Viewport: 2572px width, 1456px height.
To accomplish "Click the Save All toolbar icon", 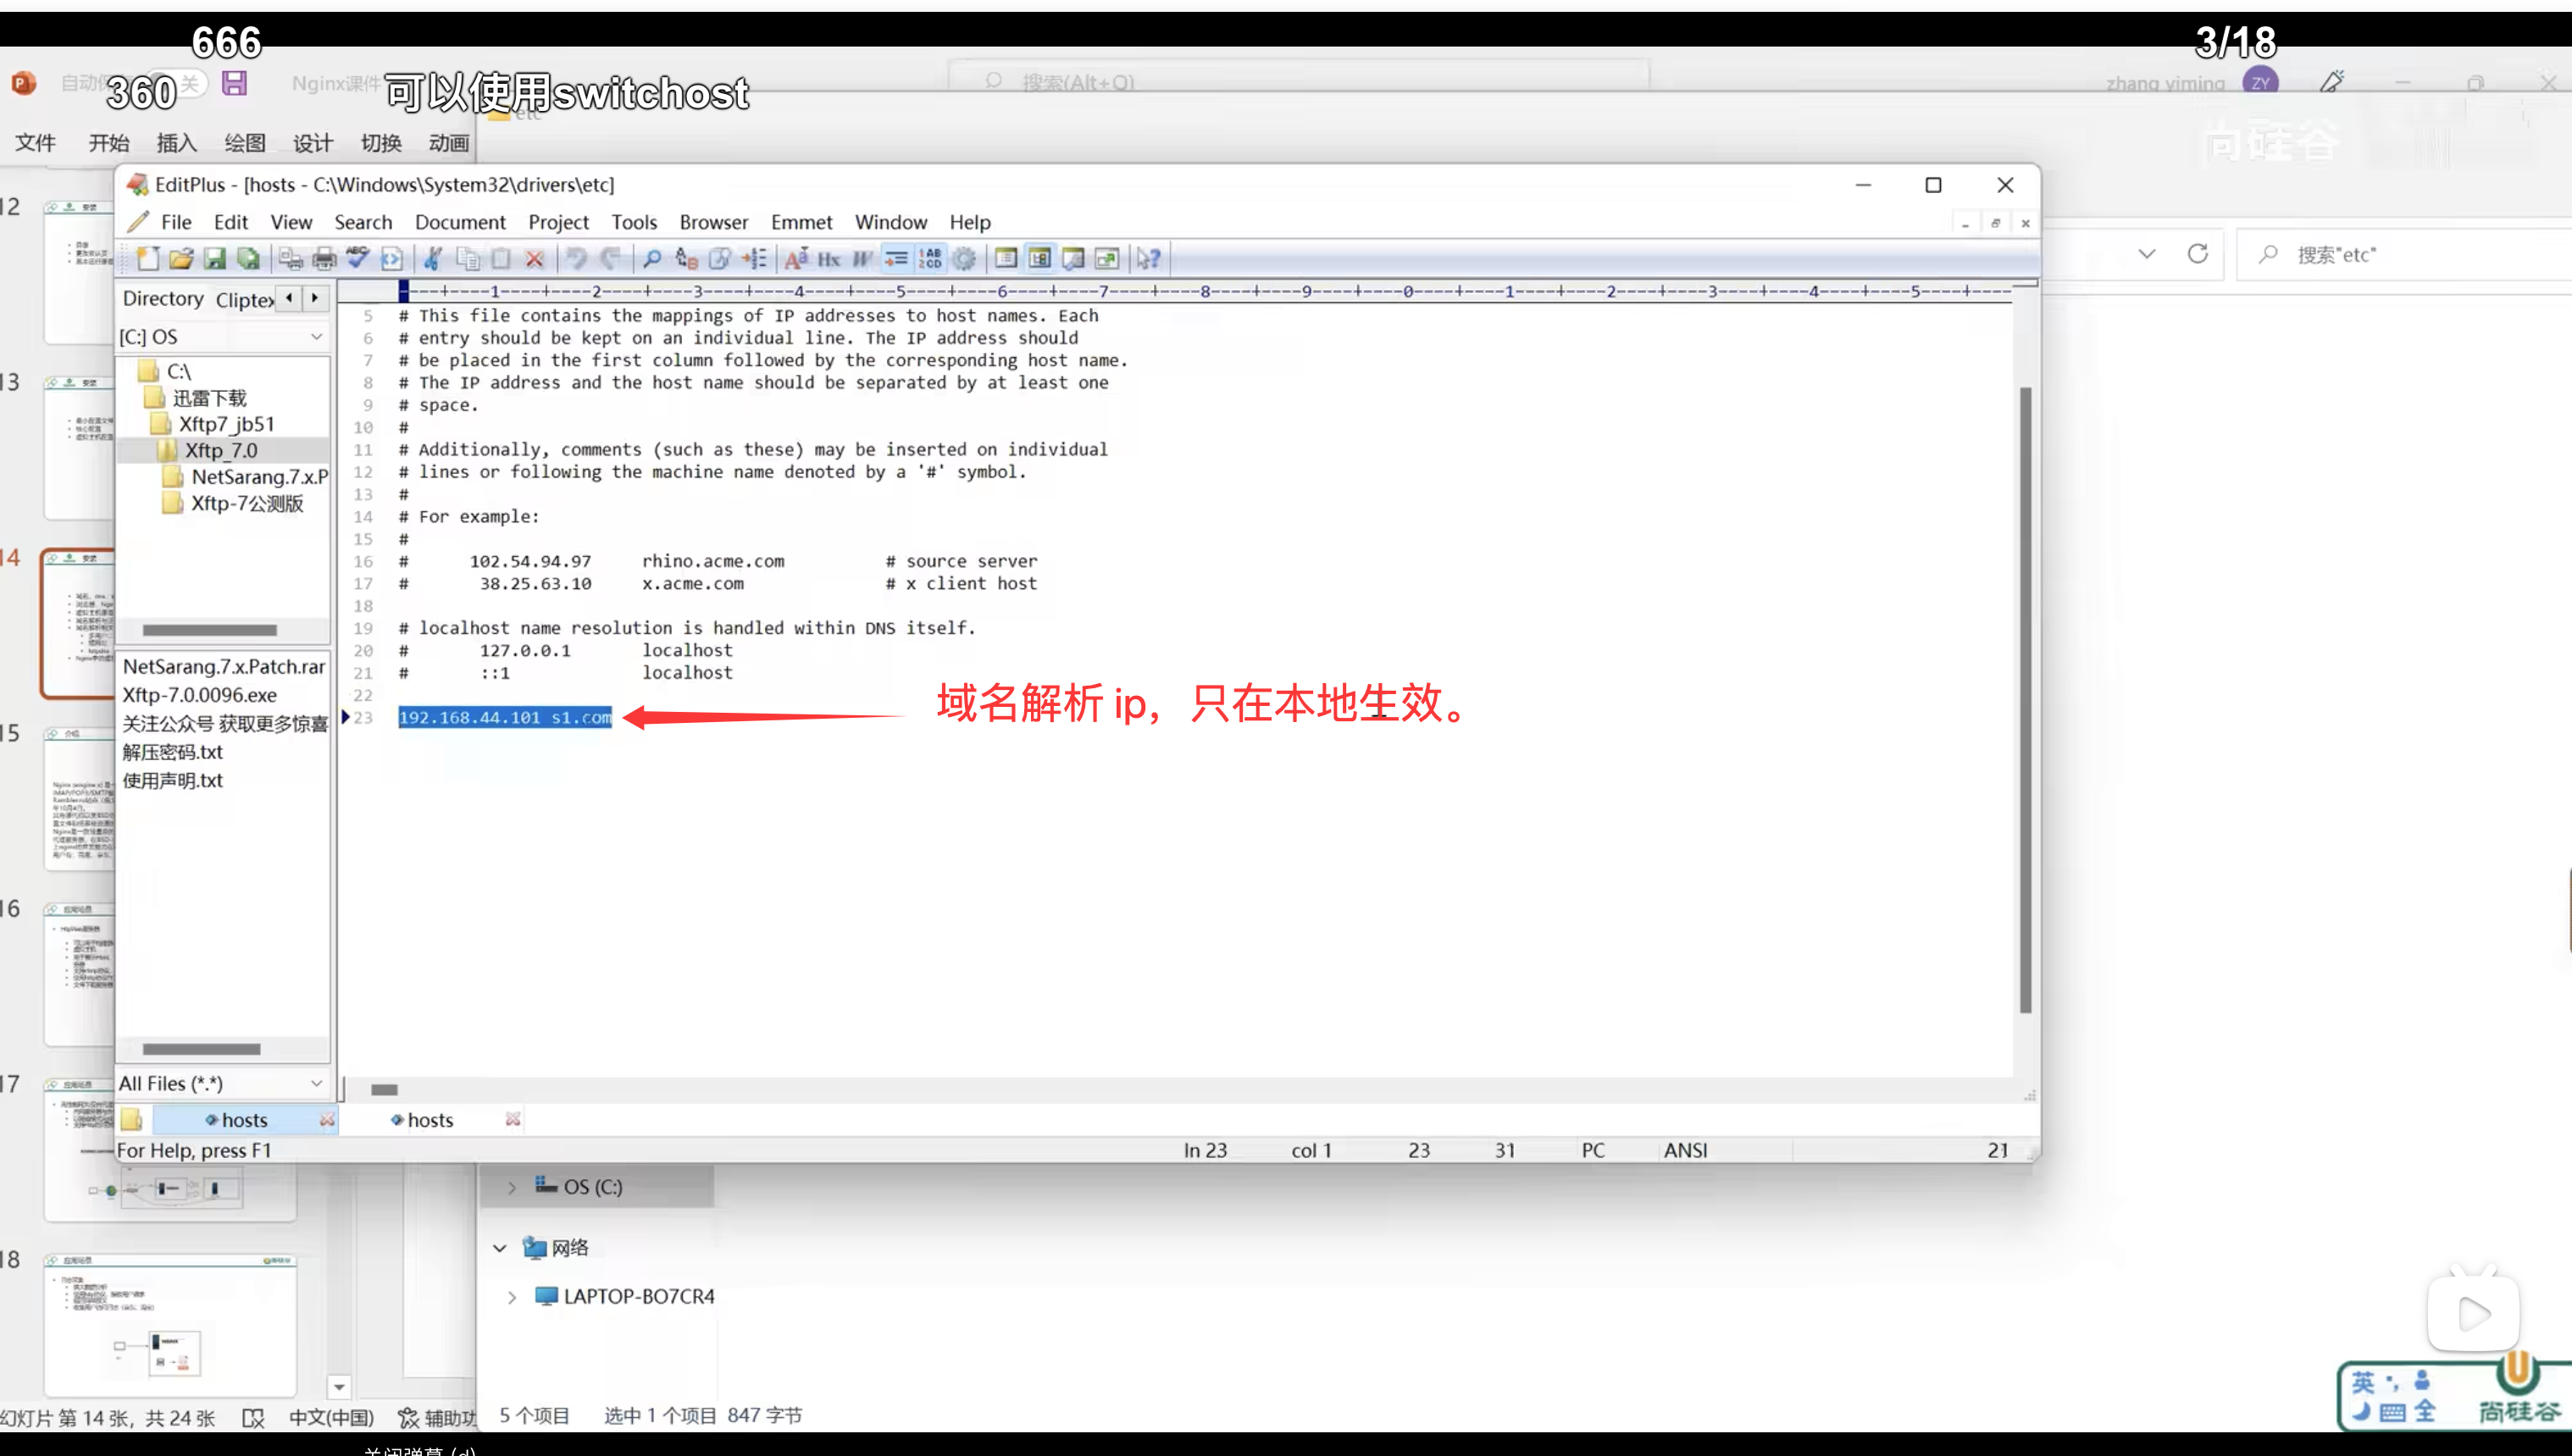I will pos(248,259).
